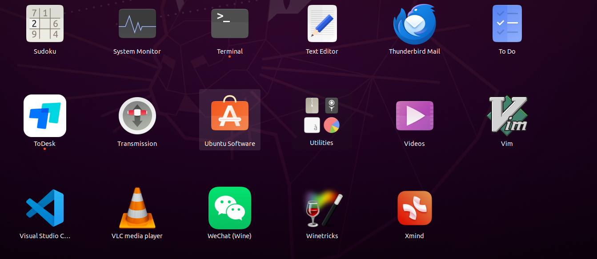597x259 pixels.
Task: Click the "Terminal" label text
Action: click(x=230, y=51)
